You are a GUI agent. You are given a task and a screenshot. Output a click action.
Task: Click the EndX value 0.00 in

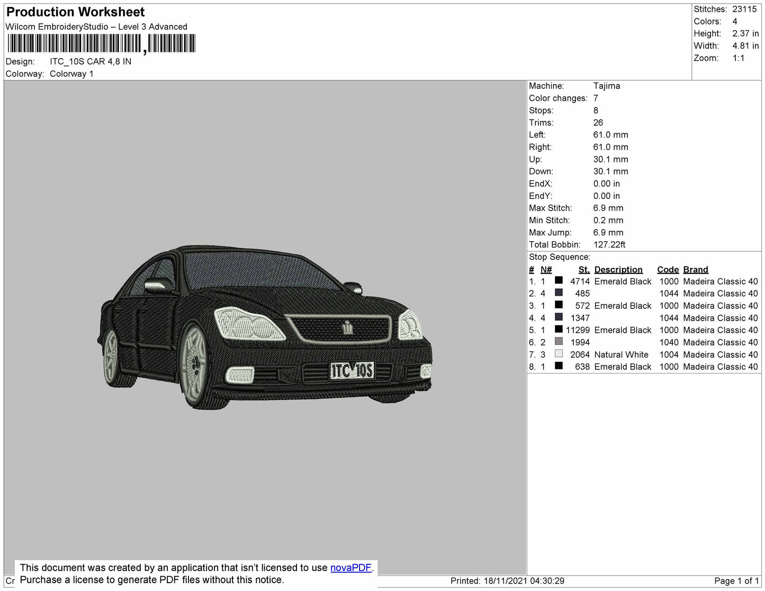point(607,184)
